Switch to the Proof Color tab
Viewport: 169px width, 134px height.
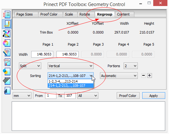pos(50,14)
